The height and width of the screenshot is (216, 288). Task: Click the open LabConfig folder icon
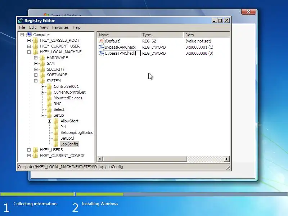(x=56, y=144)
